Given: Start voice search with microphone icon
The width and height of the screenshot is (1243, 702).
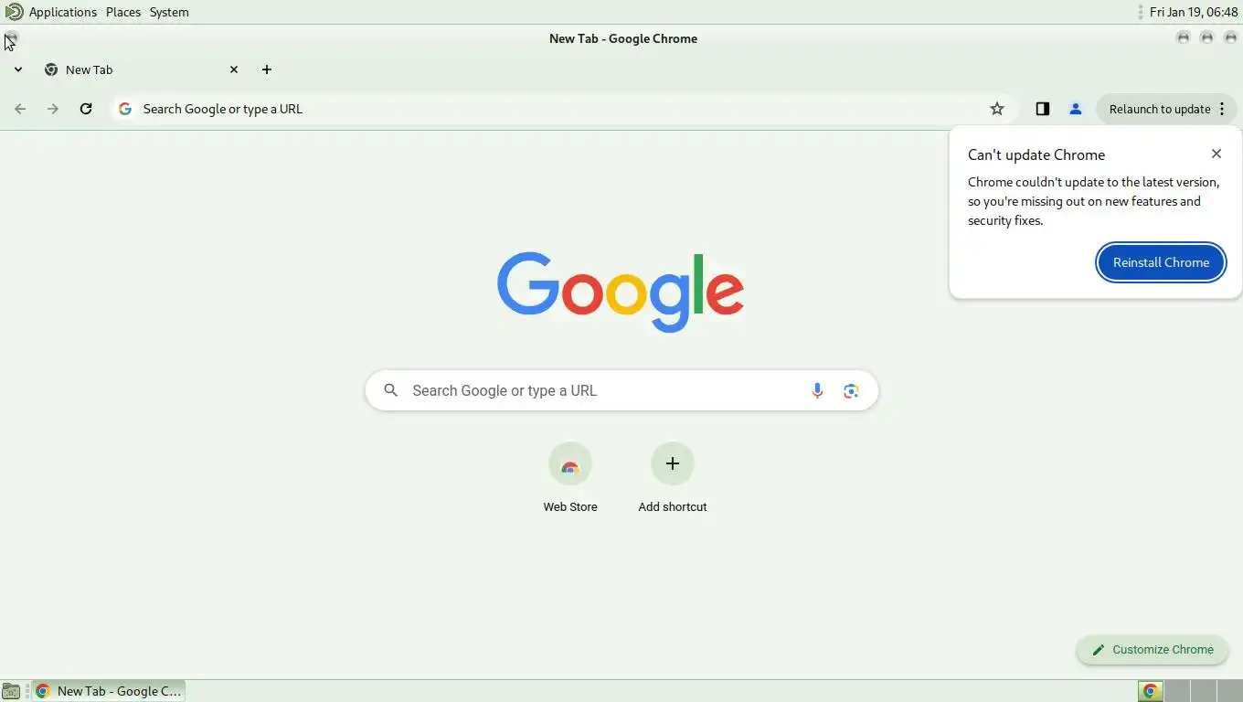Looking at the screenshot, I should tap(817, 390).
